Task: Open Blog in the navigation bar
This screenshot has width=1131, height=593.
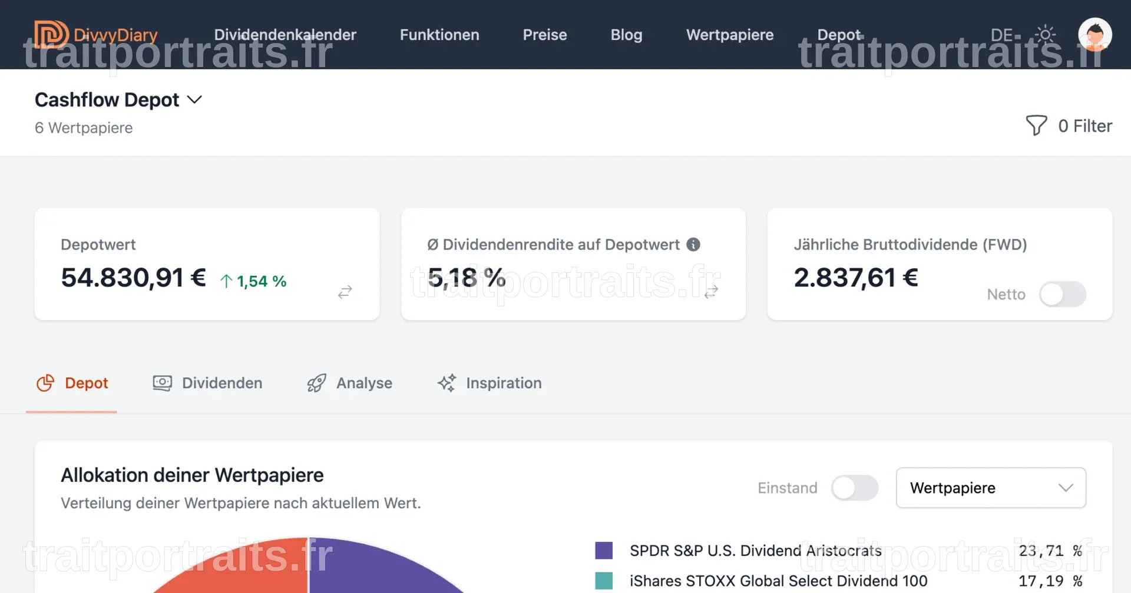Action: 626,35
